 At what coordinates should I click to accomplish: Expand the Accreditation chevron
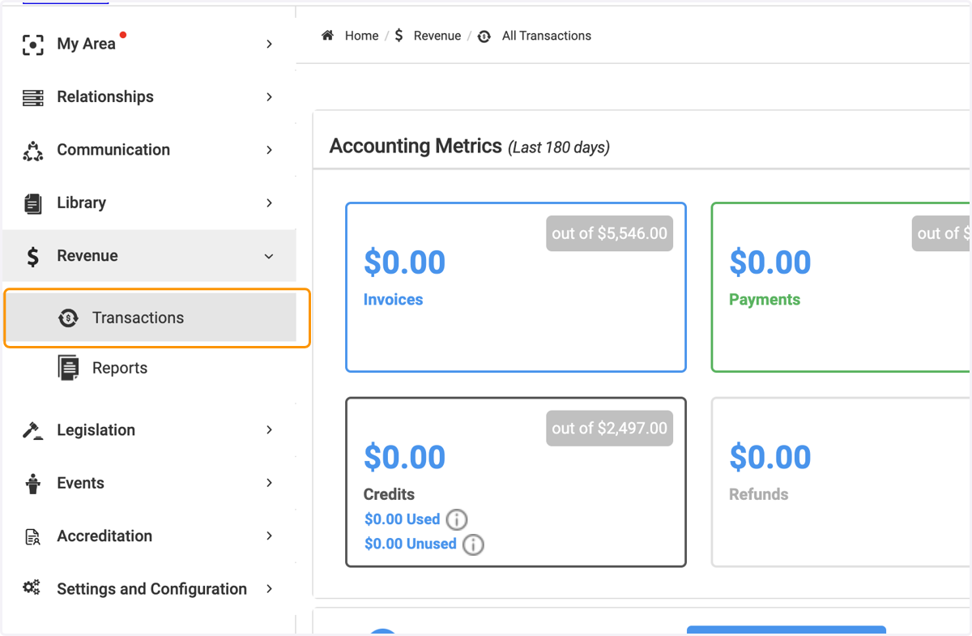(x=270, y=536)
